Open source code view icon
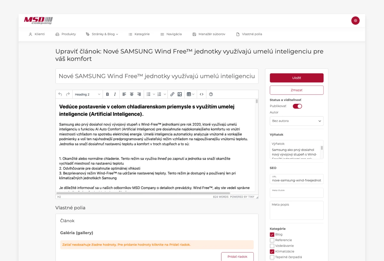The image size is (384, 261). [202, 94]
